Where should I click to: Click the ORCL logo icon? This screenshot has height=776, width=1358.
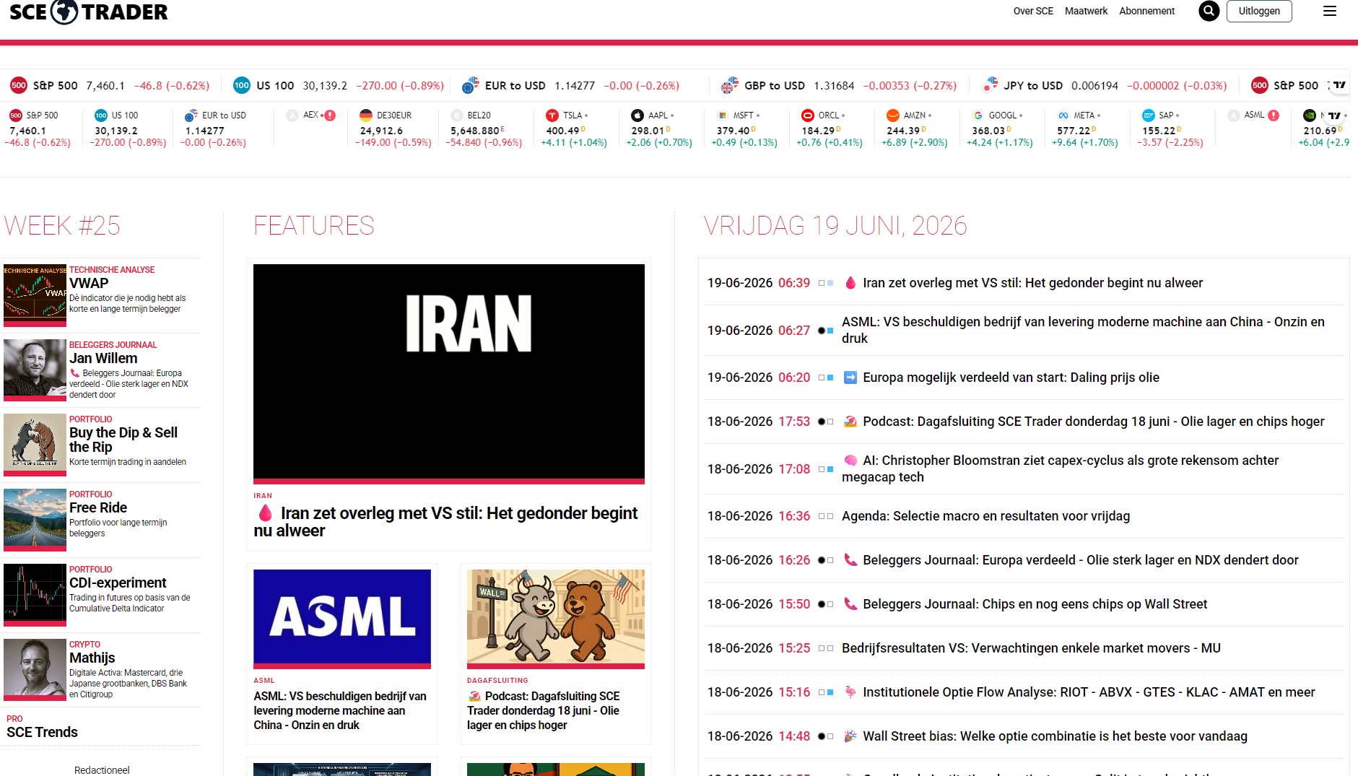click(x=808, y=115)
